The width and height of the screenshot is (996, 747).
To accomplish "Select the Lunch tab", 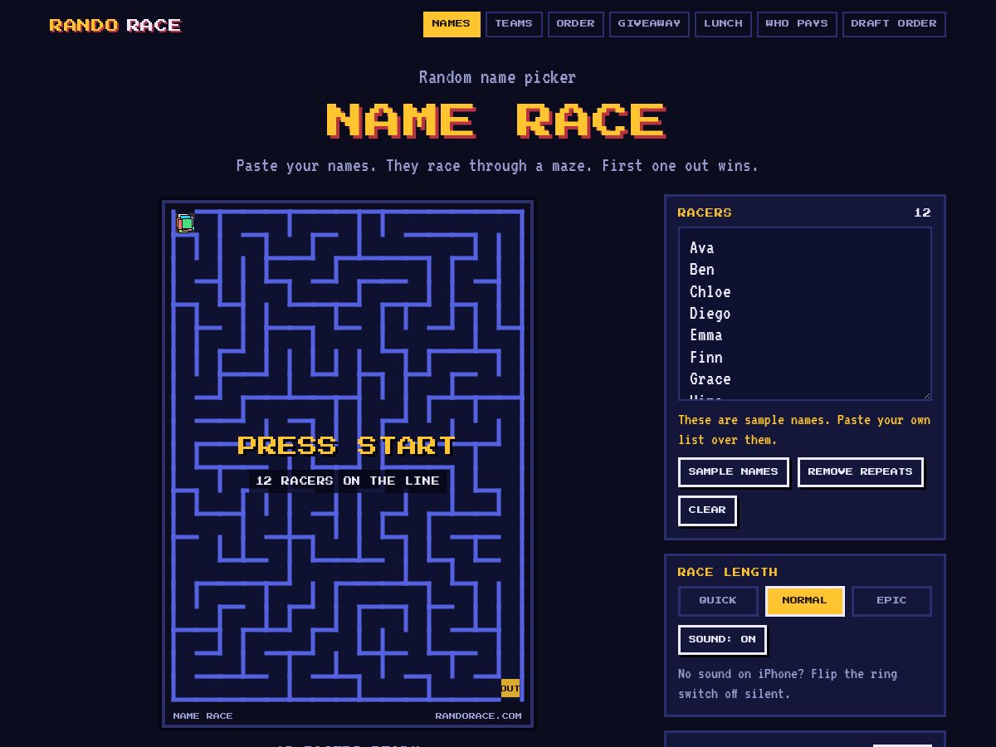I will [723, 24].
